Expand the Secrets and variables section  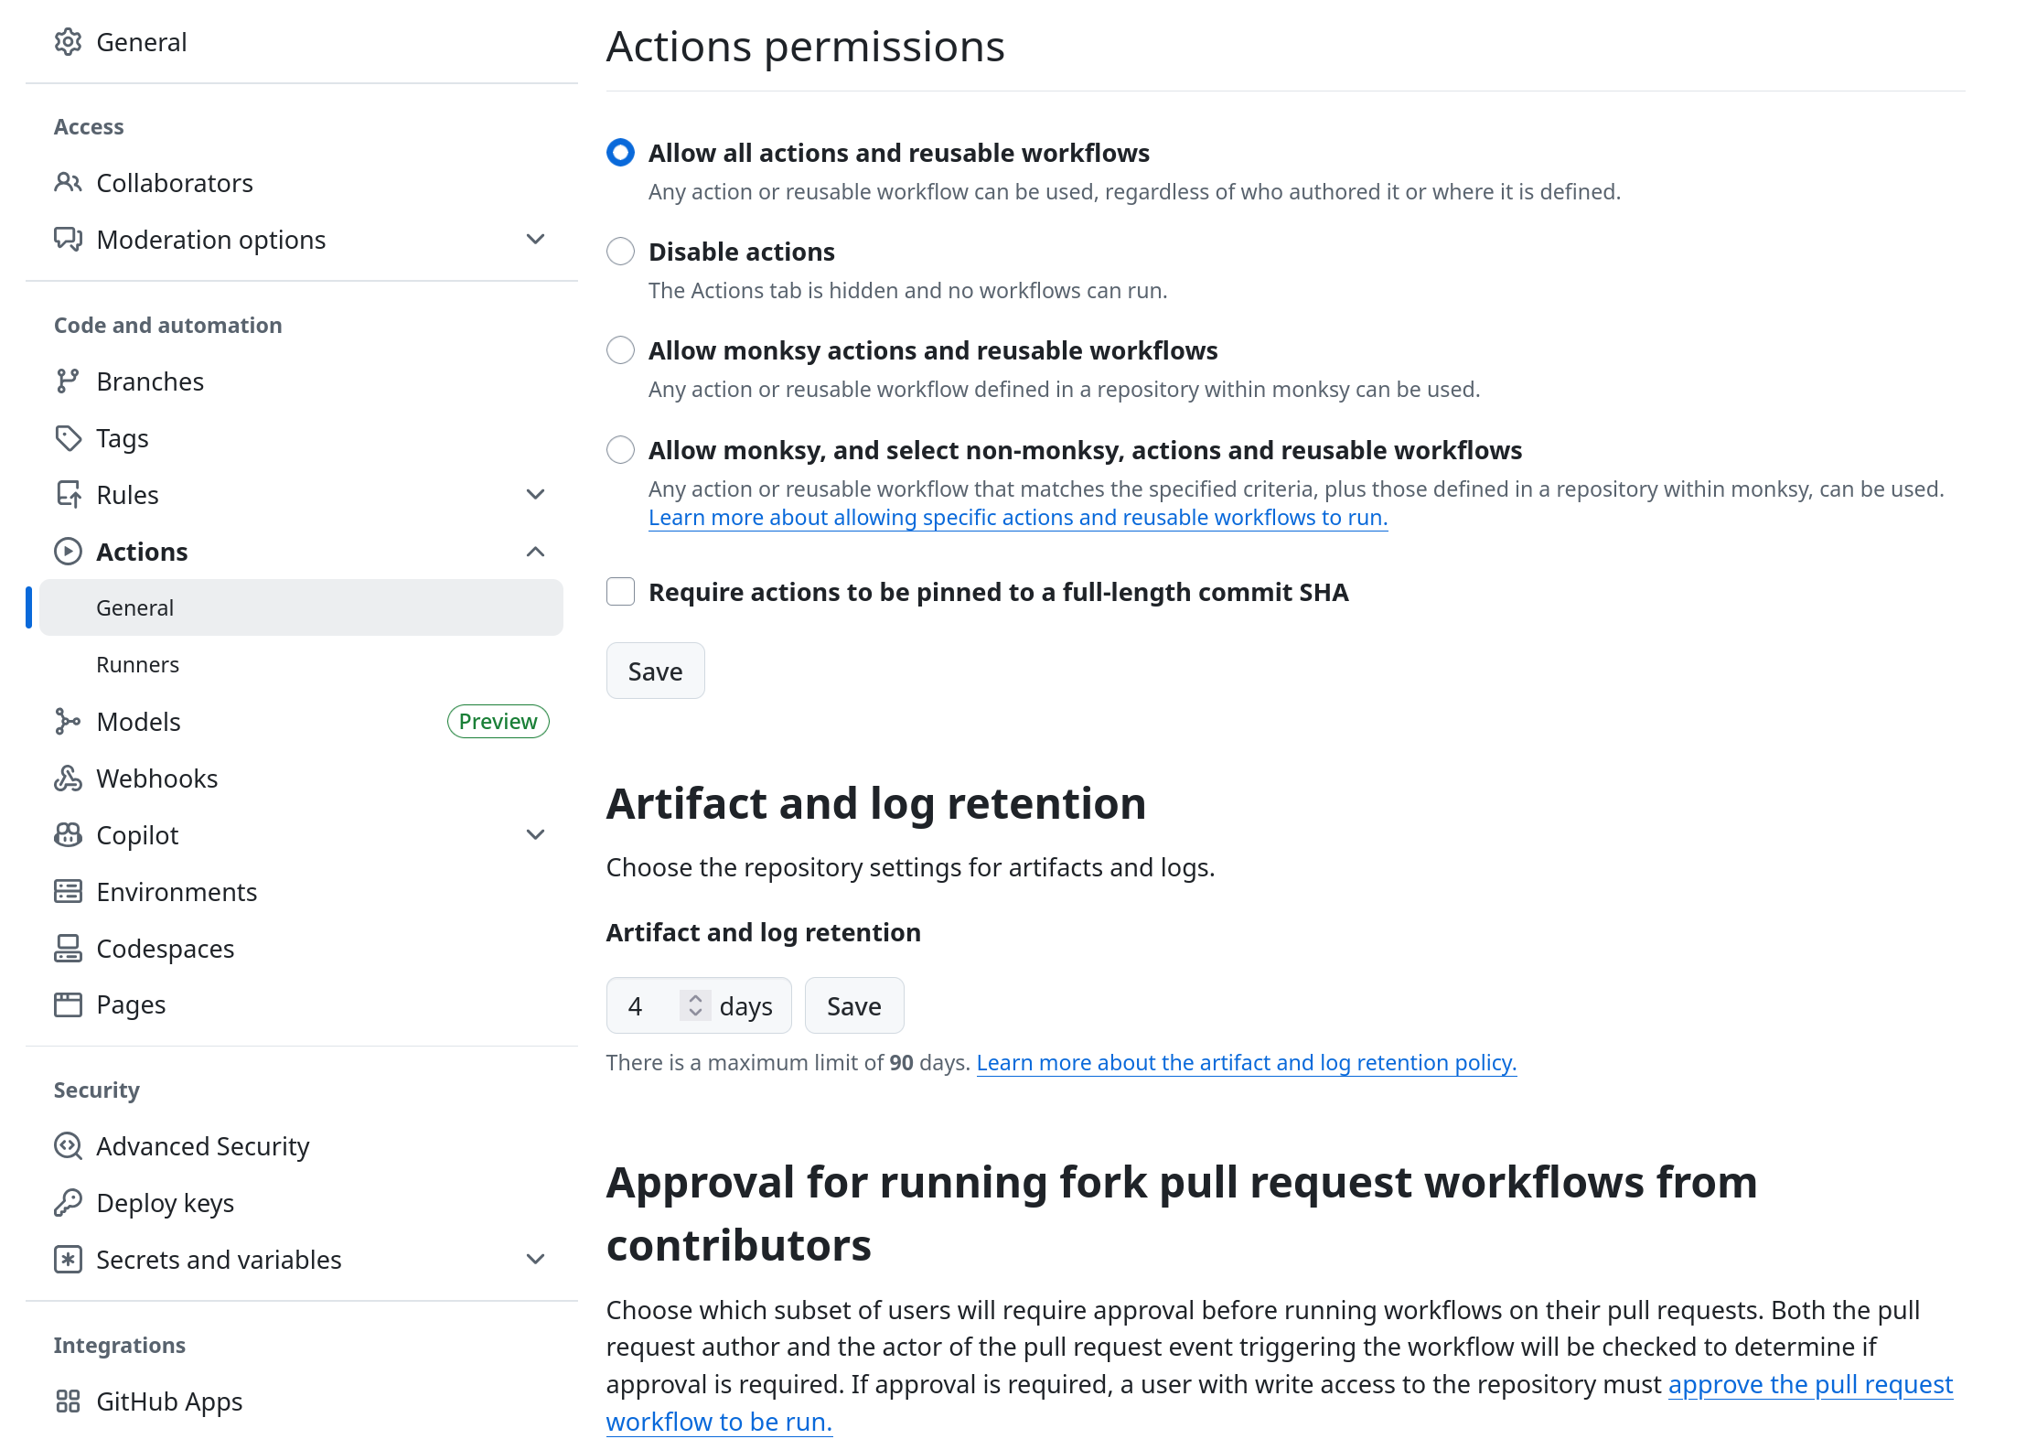point(535,1259)
